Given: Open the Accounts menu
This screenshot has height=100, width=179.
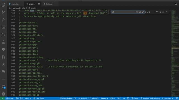Looking at the screenshot, I should [x=3, y=87].
